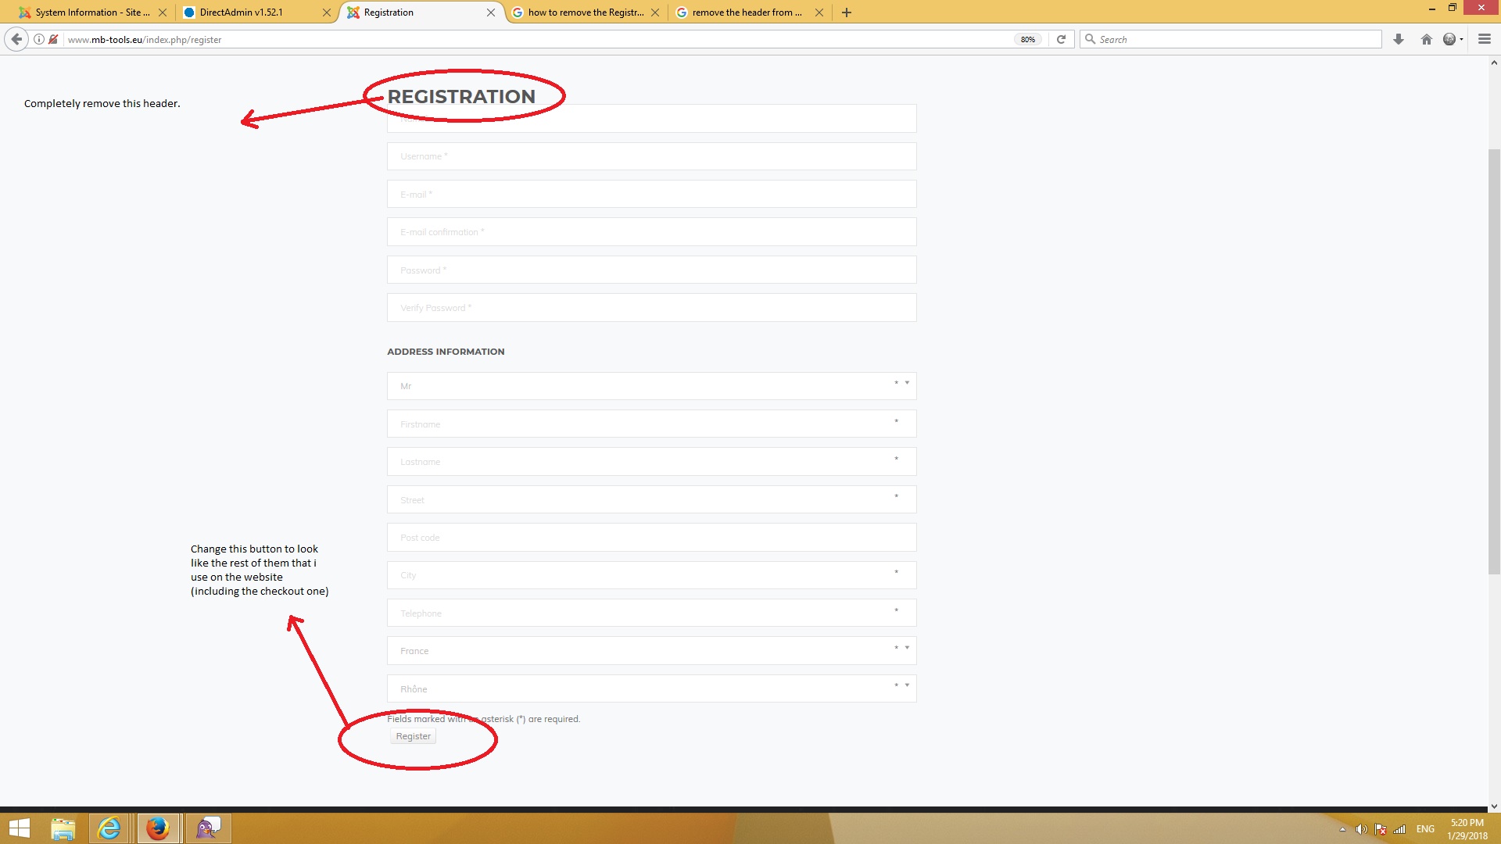The width and height of the screenshot is (1501, 844).
Task: Click the vertical page scrollbar
Action: click(x=1494, y=359)
